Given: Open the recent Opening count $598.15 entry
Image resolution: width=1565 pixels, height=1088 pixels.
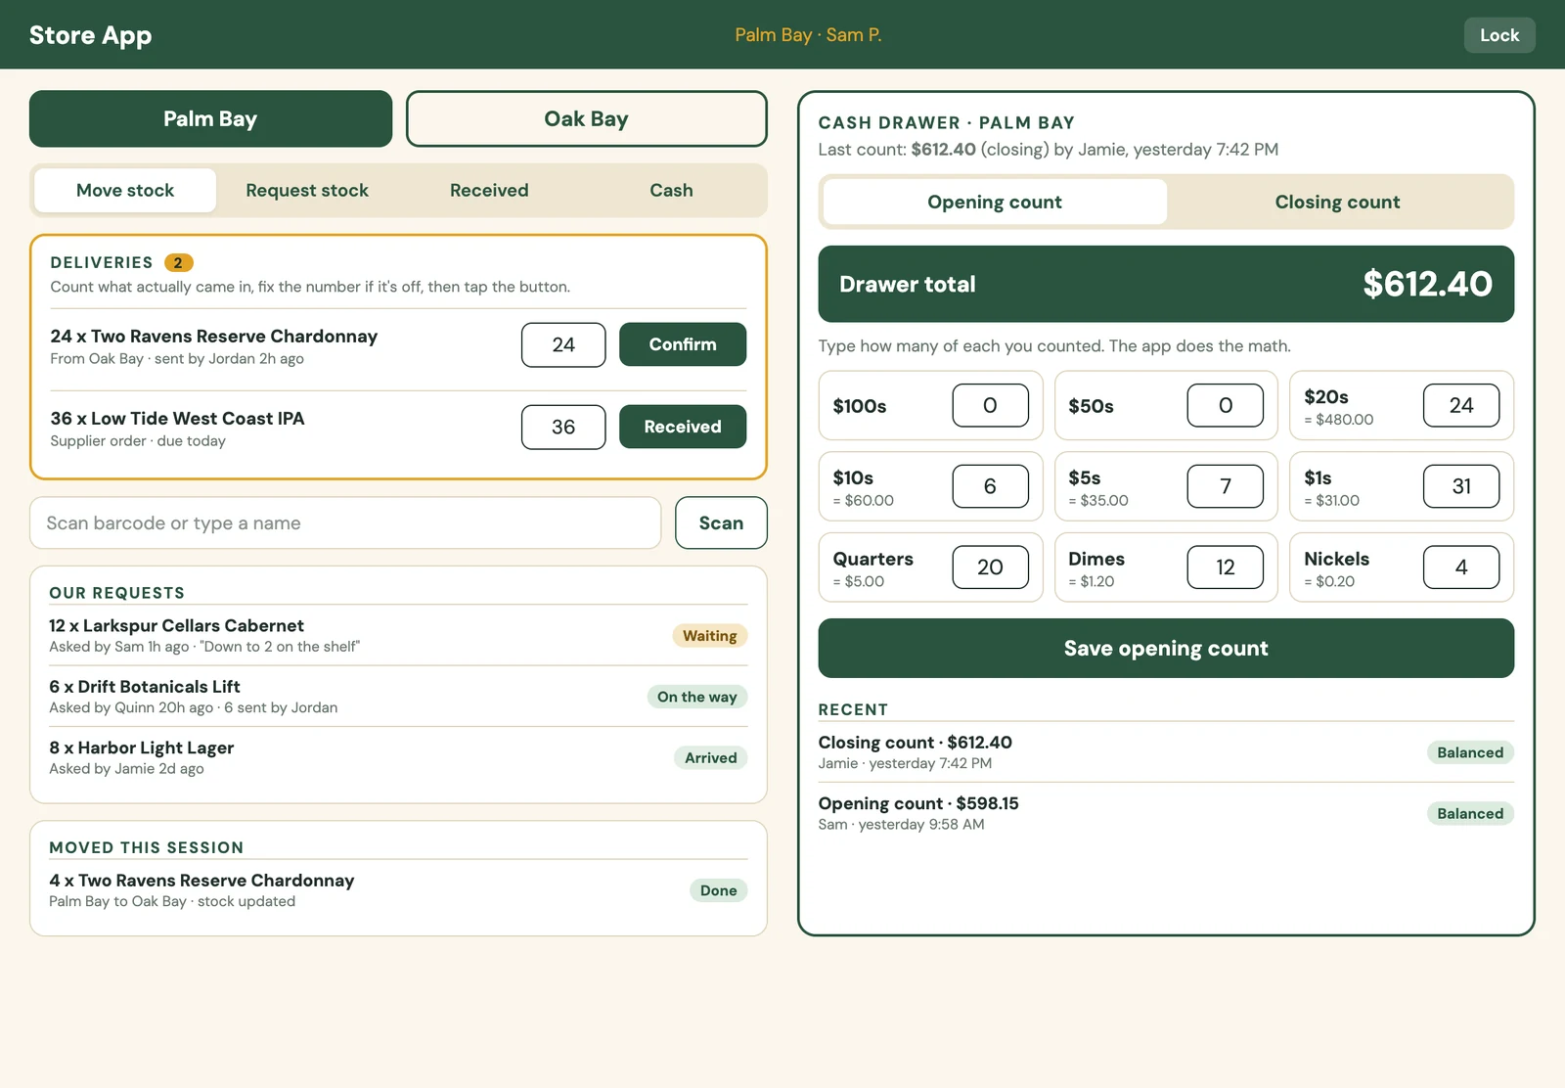Looking at the screenshot, I should pyautogui.click(x=1166, y=813).
